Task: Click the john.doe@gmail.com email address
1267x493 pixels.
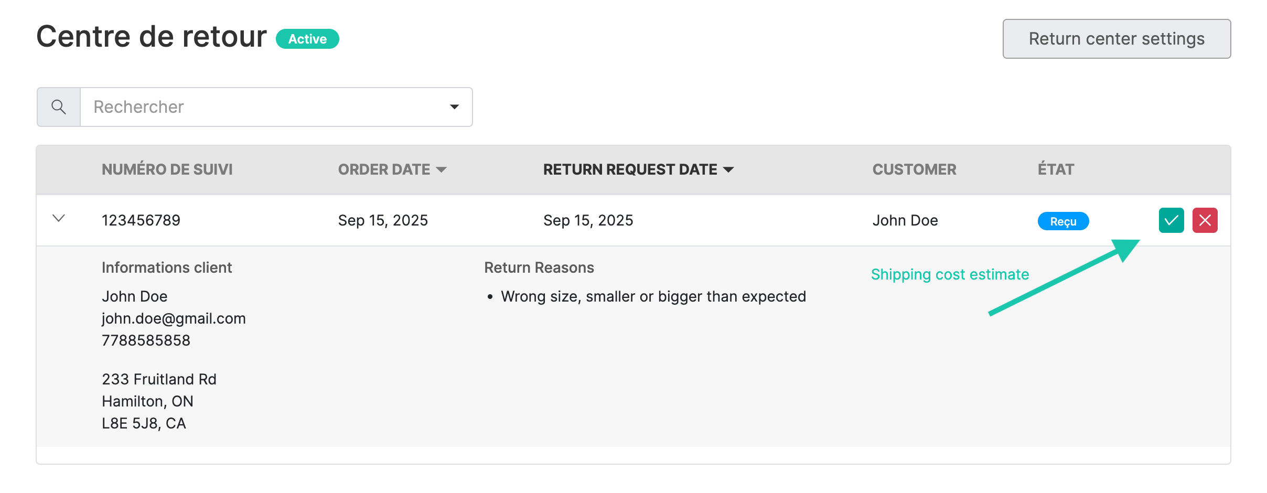Action: point(174,318)
